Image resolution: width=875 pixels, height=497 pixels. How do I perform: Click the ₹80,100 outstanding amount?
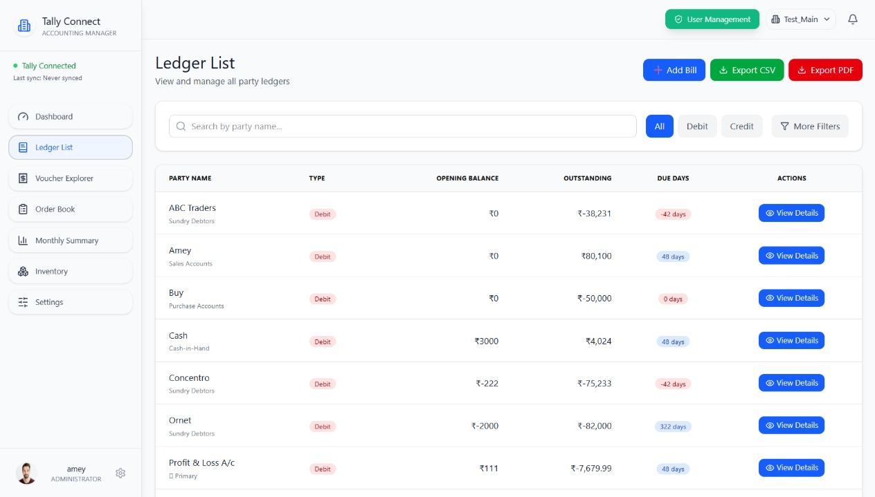point(597,256)
